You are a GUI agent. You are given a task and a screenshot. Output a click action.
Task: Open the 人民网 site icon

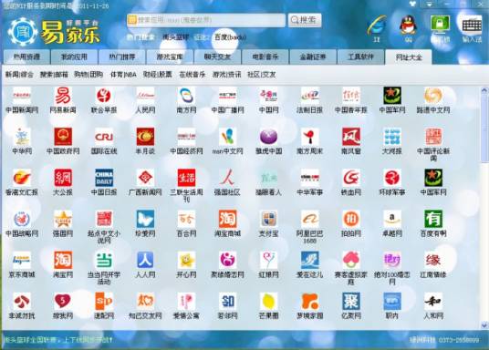pos(145,96)
